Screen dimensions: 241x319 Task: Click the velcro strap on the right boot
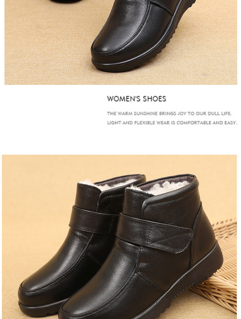(x=155, y=232)
